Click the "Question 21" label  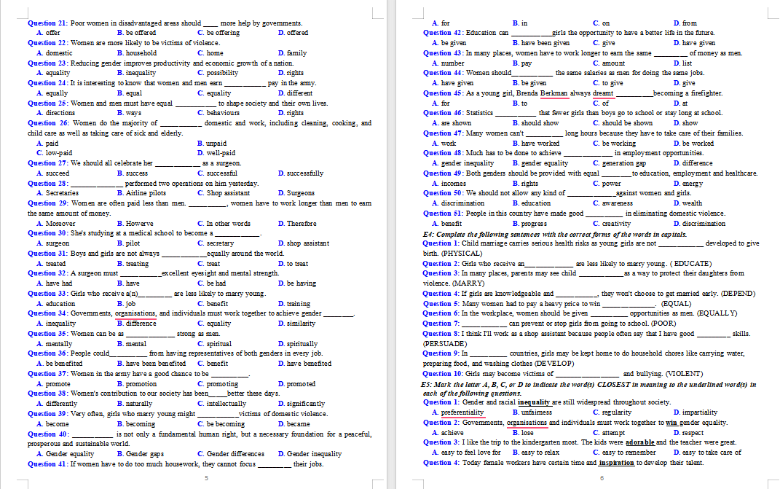pyautogui.click(x=46, y=23)
